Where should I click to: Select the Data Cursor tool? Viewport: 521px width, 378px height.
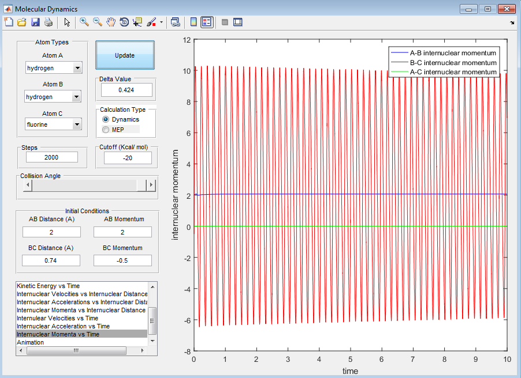click(137, 22)
